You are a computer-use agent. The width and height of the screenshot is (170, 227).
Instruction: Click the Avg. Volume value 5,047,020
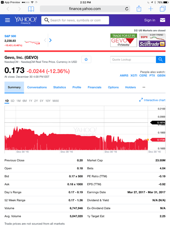tap(76, 216)
